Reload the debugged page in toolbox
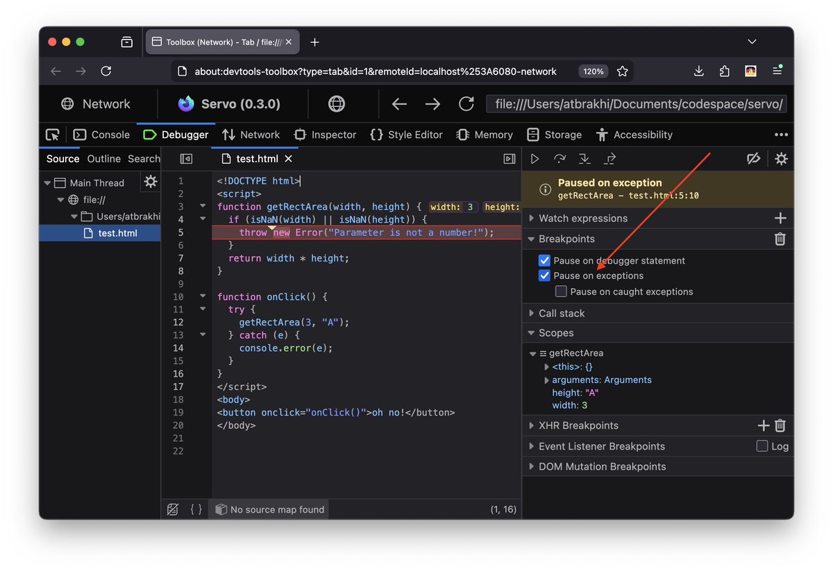The width and height of the screenshot is (833, 571). point(466,104)
